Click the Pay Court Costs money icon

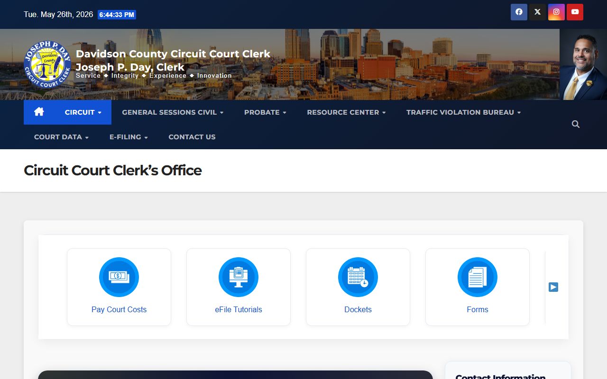point(119,277)
